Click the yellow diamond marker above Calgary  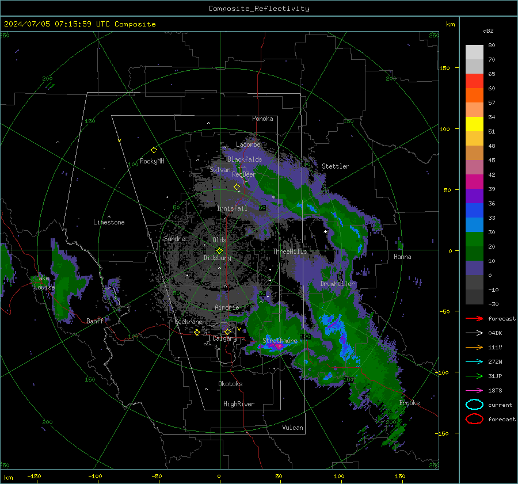[x=227, y=331]
